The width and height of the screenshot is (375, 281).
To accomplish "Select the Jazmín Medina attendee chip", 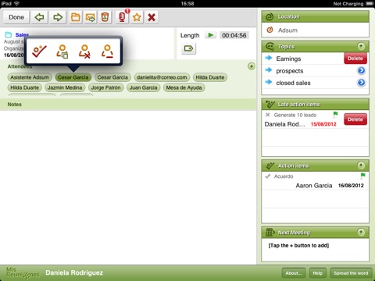I will pyautogui.click(x=65, y=87).
